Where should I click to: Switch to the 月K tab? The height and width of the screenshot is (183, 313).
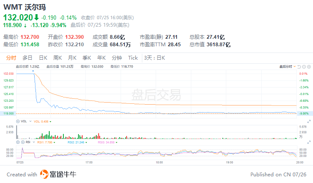pos(72,58)
